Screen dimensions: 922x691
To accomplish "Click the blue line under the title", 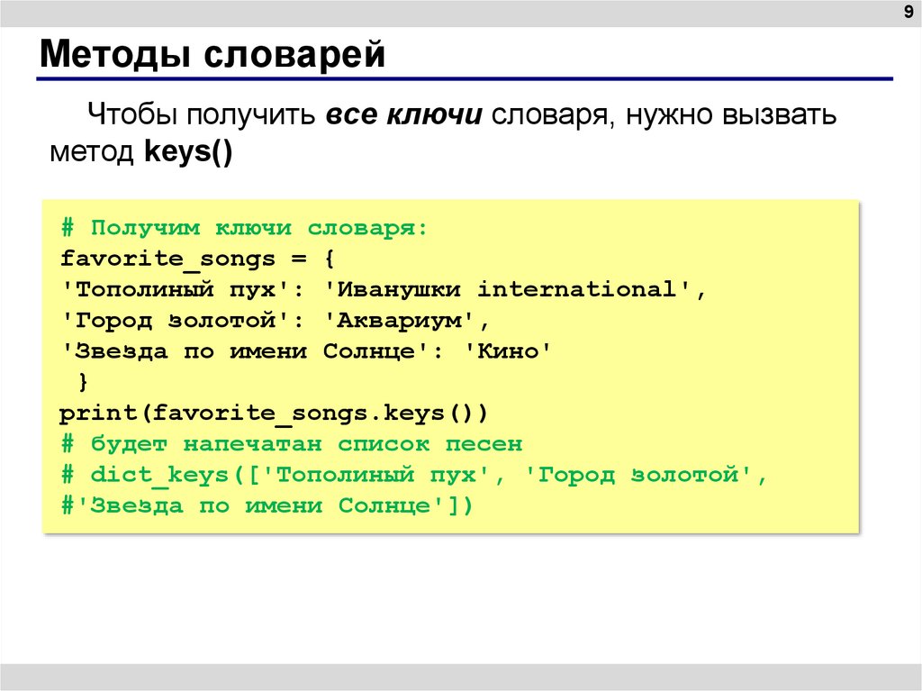I will (465, 79).
